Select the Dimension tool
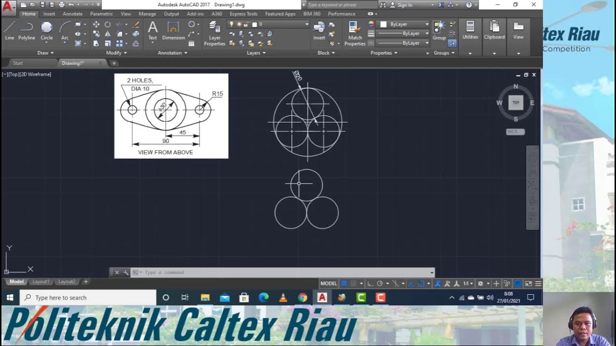The height and width of the screenshot is (346, 616). pos(173,30)
